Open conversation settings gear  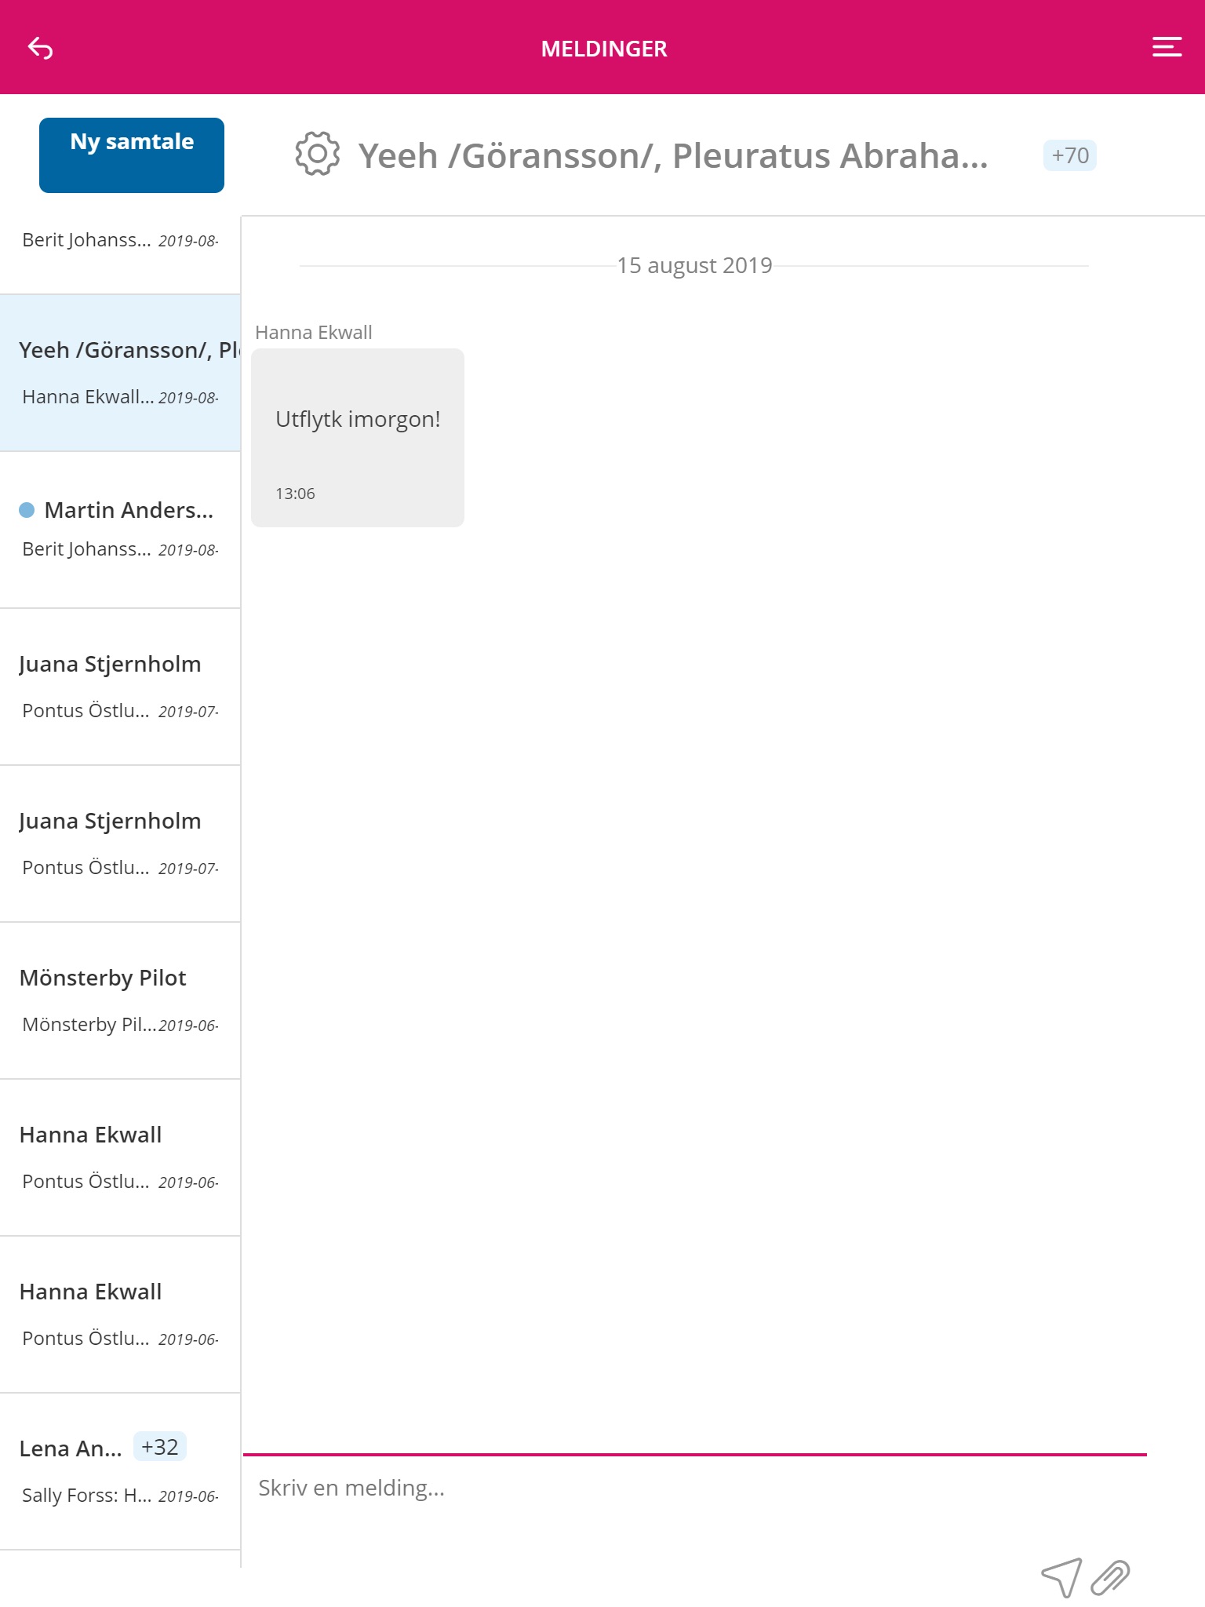point(317,154)
